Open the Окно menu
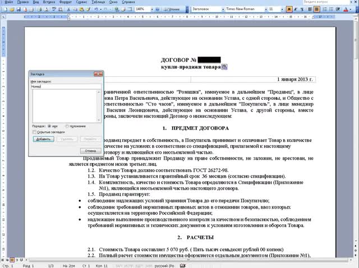359x268 pixels. pos(113,2)
